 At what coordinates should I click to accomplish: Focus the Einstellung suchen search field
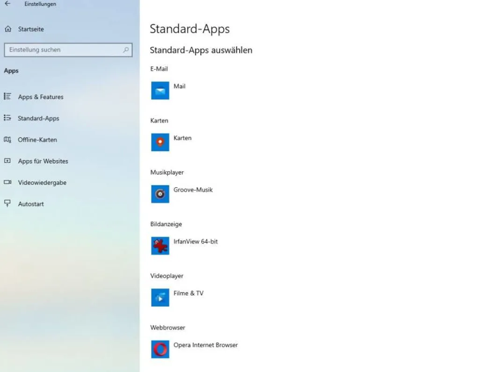(68, 50)
